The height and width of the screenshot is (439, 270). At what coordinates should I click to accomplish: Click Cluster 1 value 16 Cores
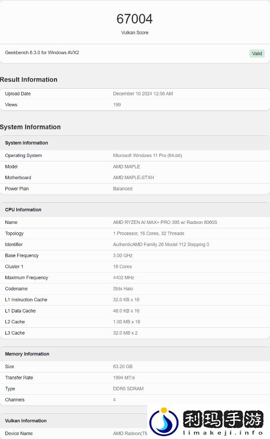pos(122,267)
